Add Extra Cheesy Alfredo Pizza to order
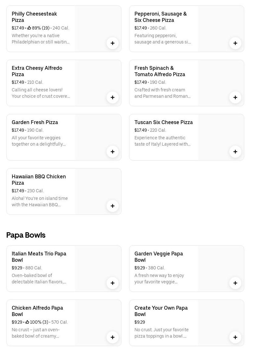 [113, 97]
